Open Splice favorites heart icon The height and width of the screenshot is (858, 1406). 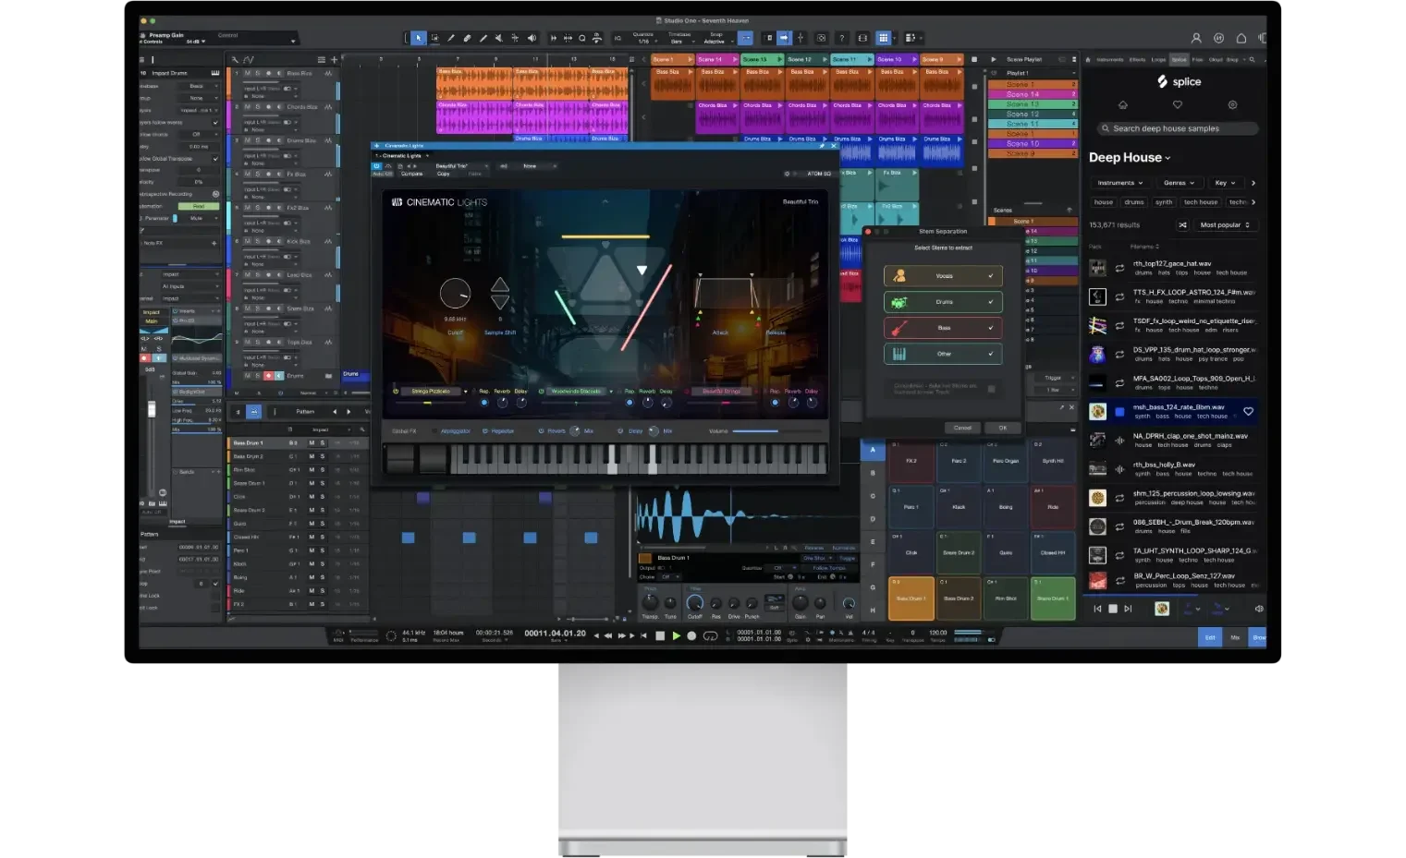tap(1178, 105)
